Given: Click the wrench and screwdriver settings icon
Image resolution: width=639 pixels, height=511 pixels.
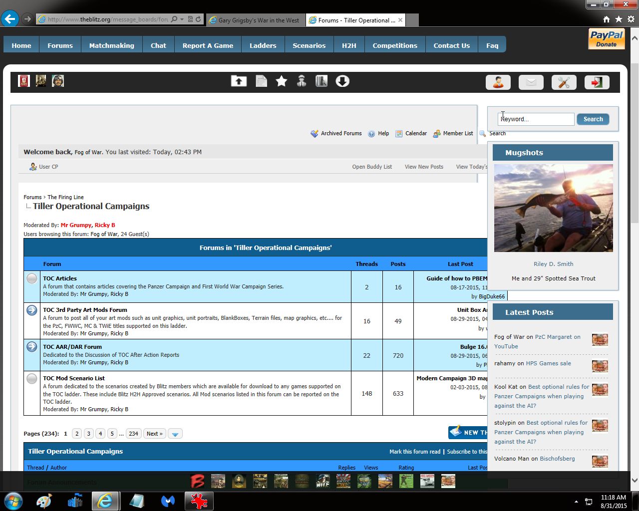Looking at the screenshot, I should (x=564, y=82).
